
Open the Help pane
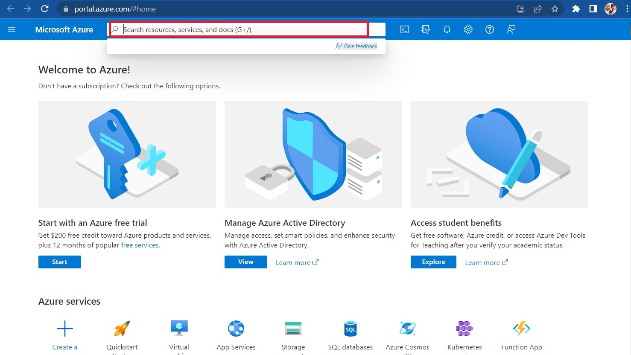(x=489, y=29)
